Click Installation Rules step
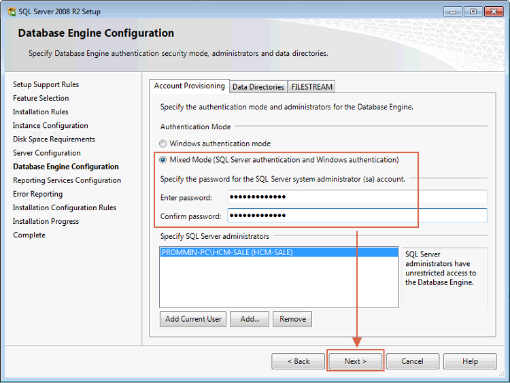510x383 pixels. click(41, 112)
